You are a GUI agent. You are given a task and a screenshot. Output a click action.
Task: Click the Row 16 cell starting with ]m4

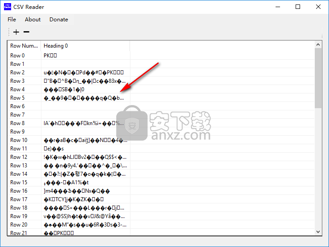tap(85, 191)
